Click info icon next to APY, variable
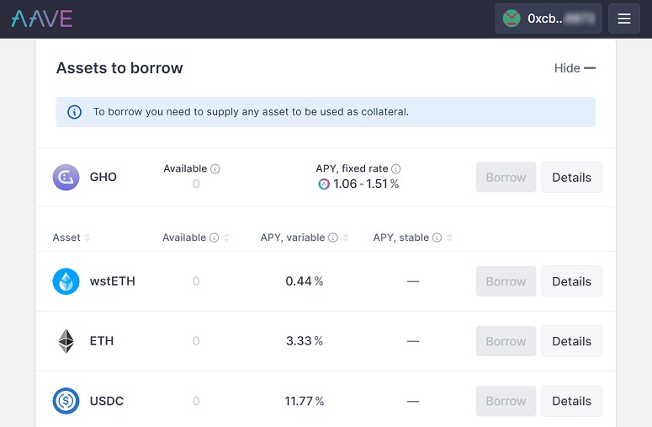This screenshot has width=652, height=427. (333, 238)
